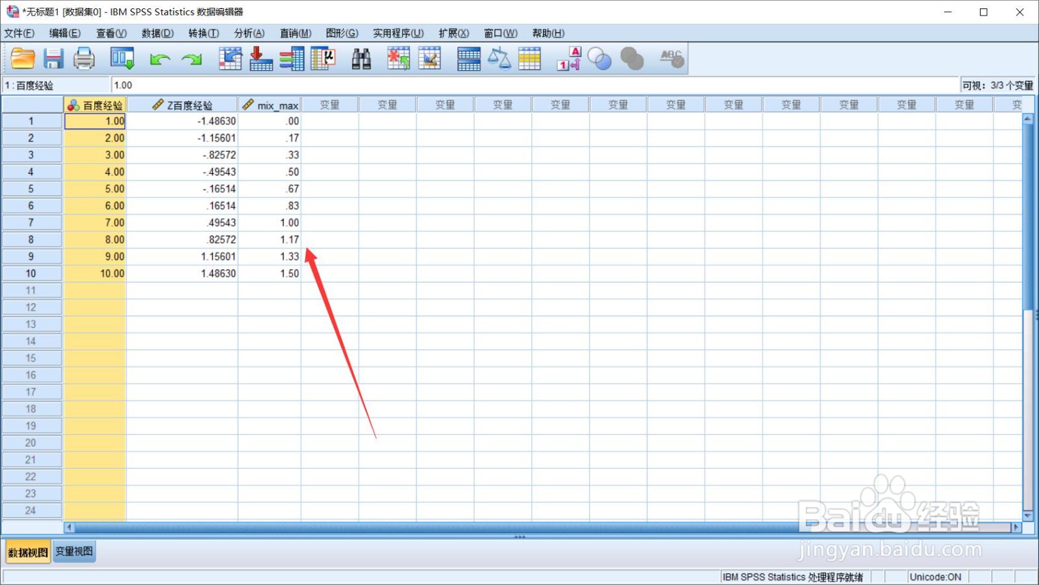This screenshot has height=585, width=1039.
Task: Click mix_max cell with value .67
Action: 269,189
